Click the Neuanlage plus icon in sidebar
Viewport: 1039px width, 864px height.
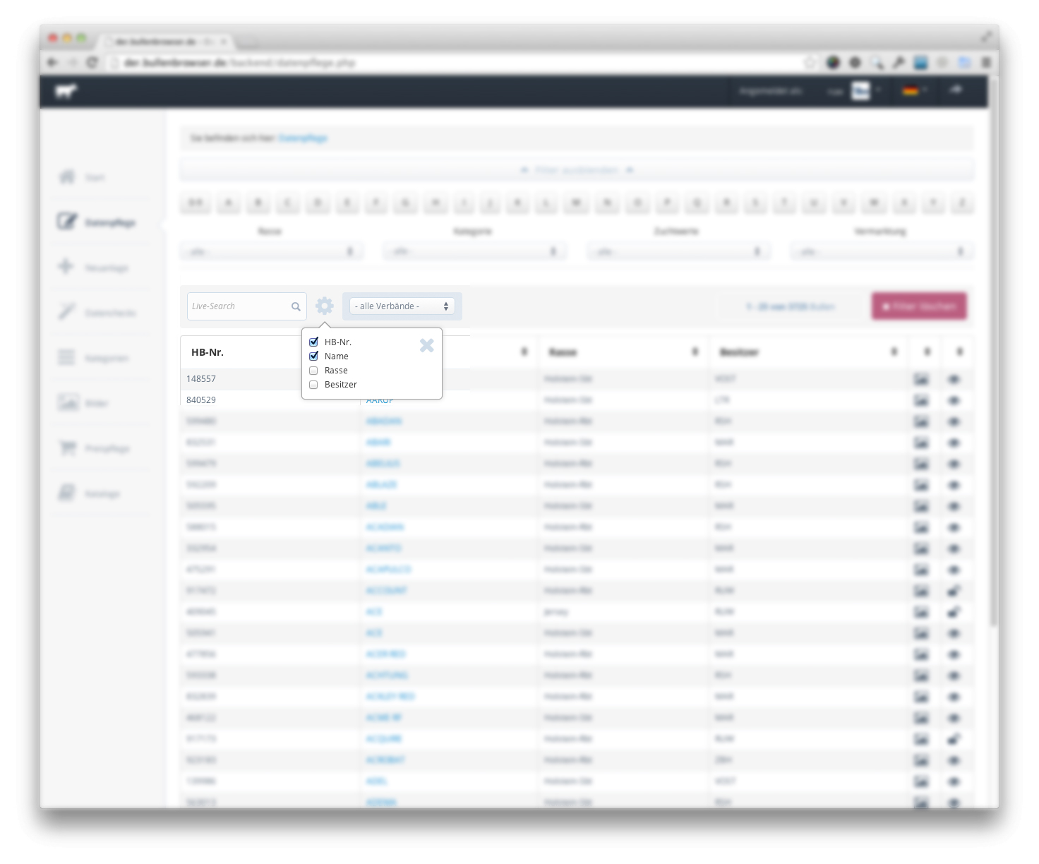[x=66, y=267]
